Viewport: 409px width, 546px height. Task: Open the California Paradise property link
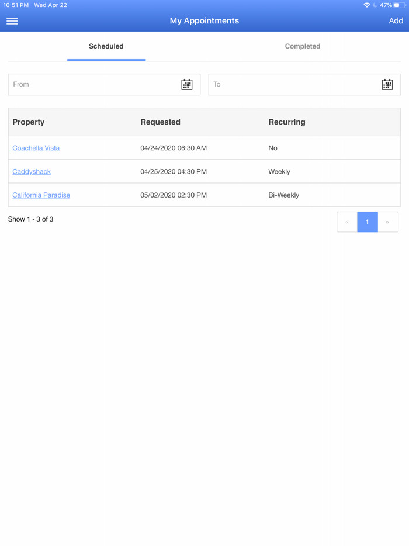[41, 195]
